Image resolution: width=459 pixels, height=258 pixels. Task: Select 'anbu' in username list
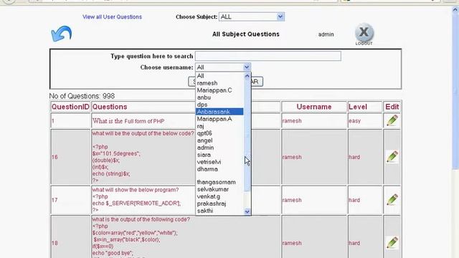pos(219,97)
